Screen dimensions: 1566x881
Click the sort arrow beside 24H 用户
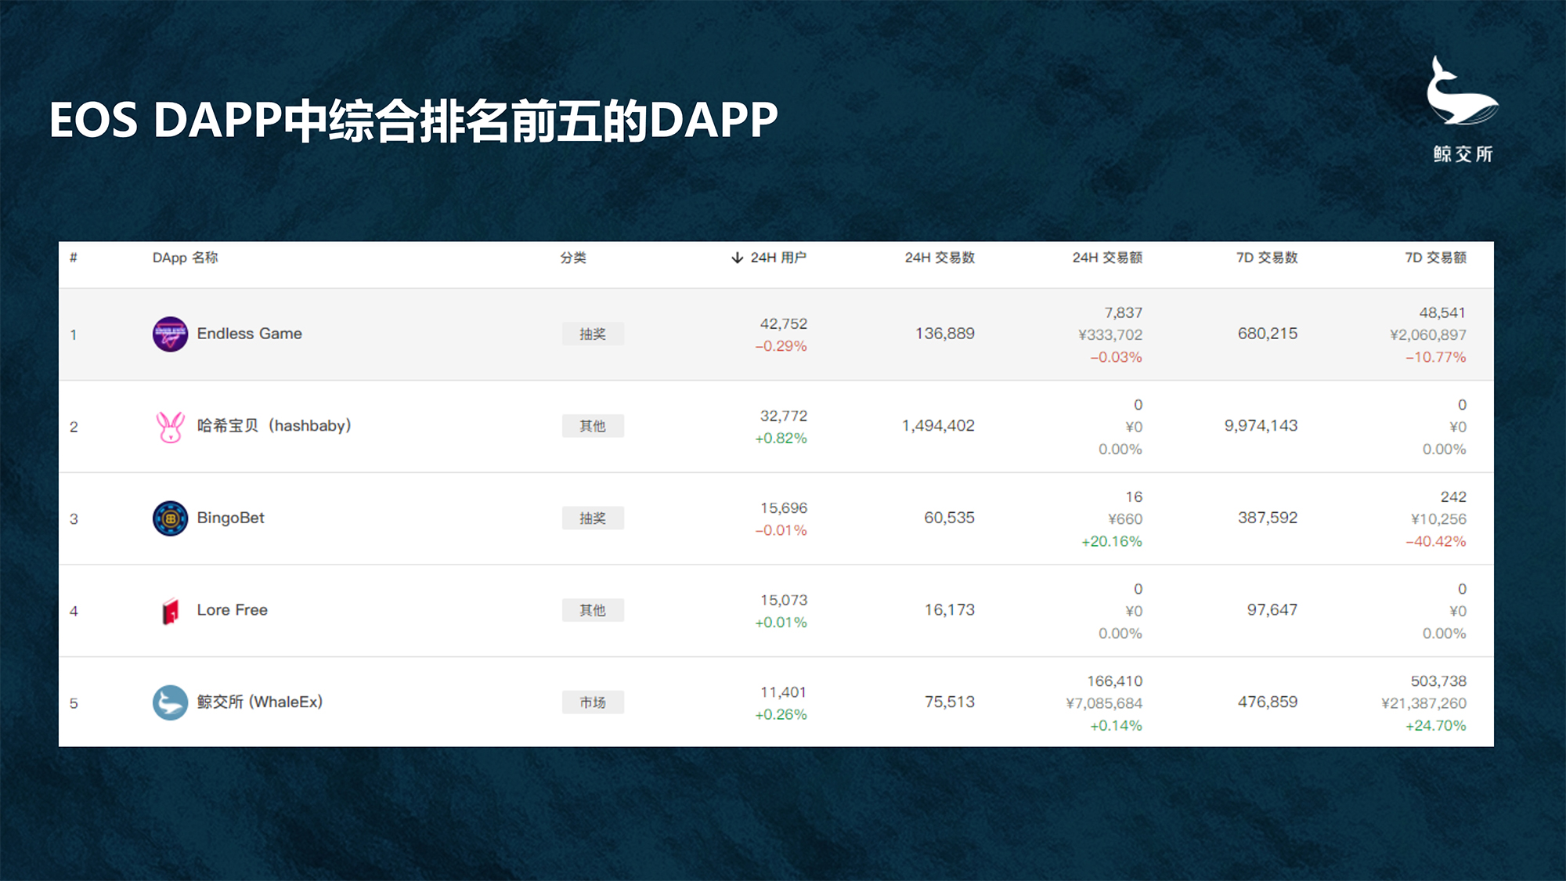tap(737, 258)
